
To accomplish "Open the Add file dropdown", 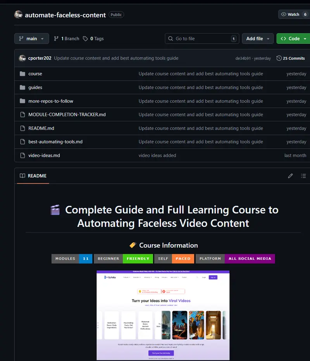I will 258,39.
